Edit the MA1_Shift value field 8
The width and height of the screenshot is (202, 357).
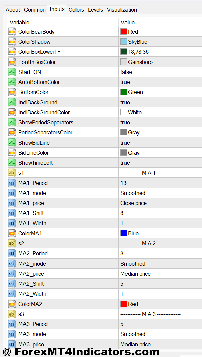pyautogui.click(x=122, y=213)
